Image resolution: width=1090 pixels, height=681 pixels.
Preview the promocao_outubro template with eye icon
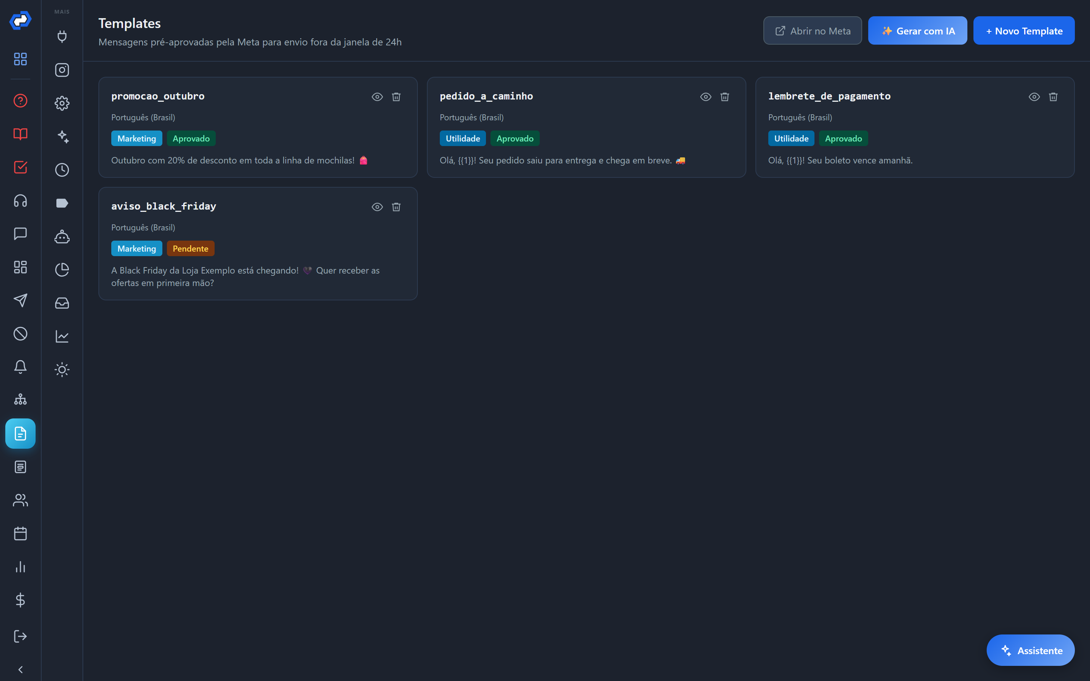377,97
